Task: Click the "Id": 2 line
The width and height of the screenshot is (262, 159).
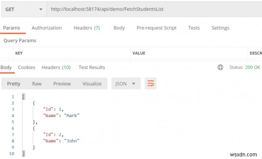Action: point(53,135)
